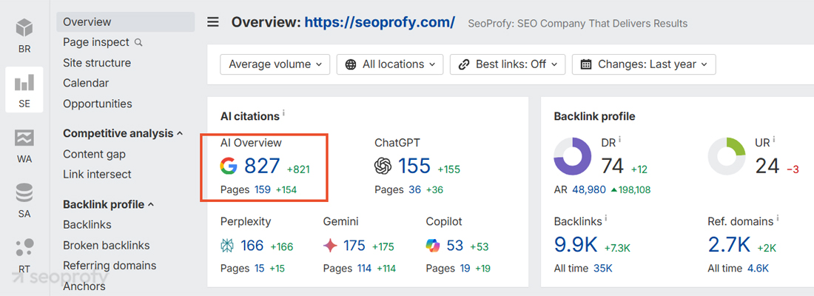Click the info icon next to AI citations
The width and height of the screenshot is (814, 296).
click(284, 114)
